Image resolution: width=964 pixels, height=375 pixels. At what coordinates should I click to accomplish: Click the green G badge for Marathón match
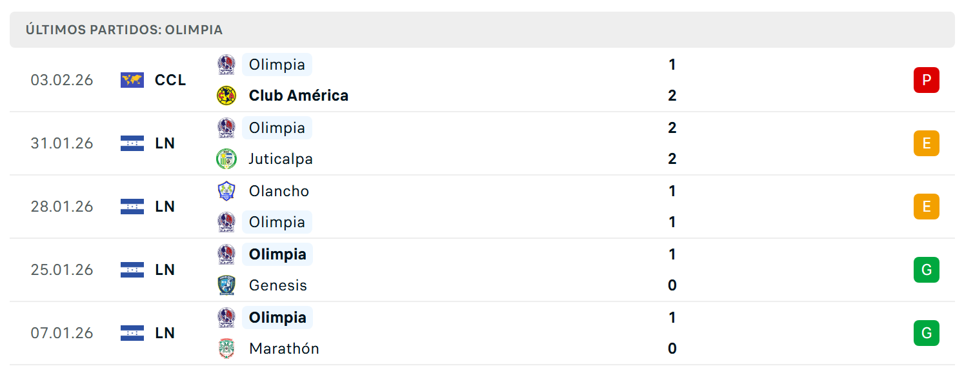pos(927,333)
